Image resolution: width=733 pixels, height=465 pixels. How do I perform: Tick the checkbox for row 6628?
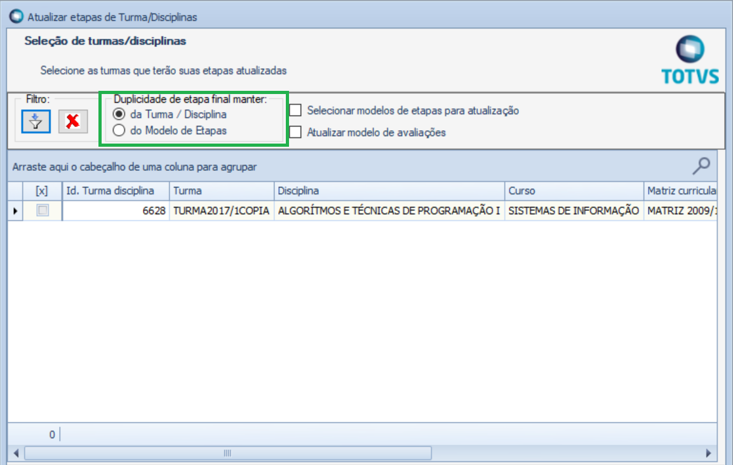tap(43, 210)
